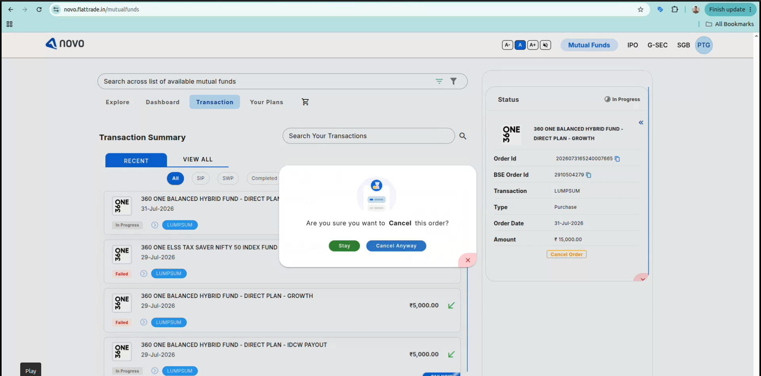Click the browser forward arrow
The height and width of the screenshot is (376, 761).
point(25,10)
